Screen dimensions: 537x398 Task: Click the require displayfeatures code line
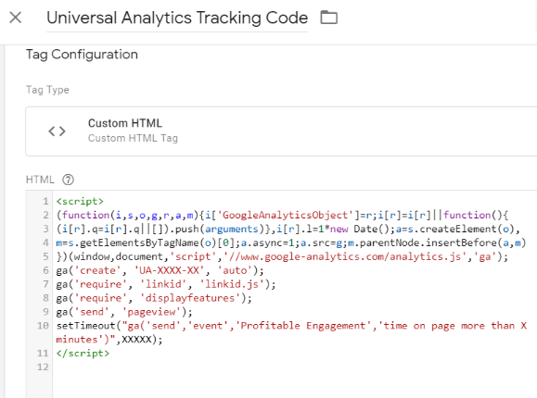[x=154, y=298]
